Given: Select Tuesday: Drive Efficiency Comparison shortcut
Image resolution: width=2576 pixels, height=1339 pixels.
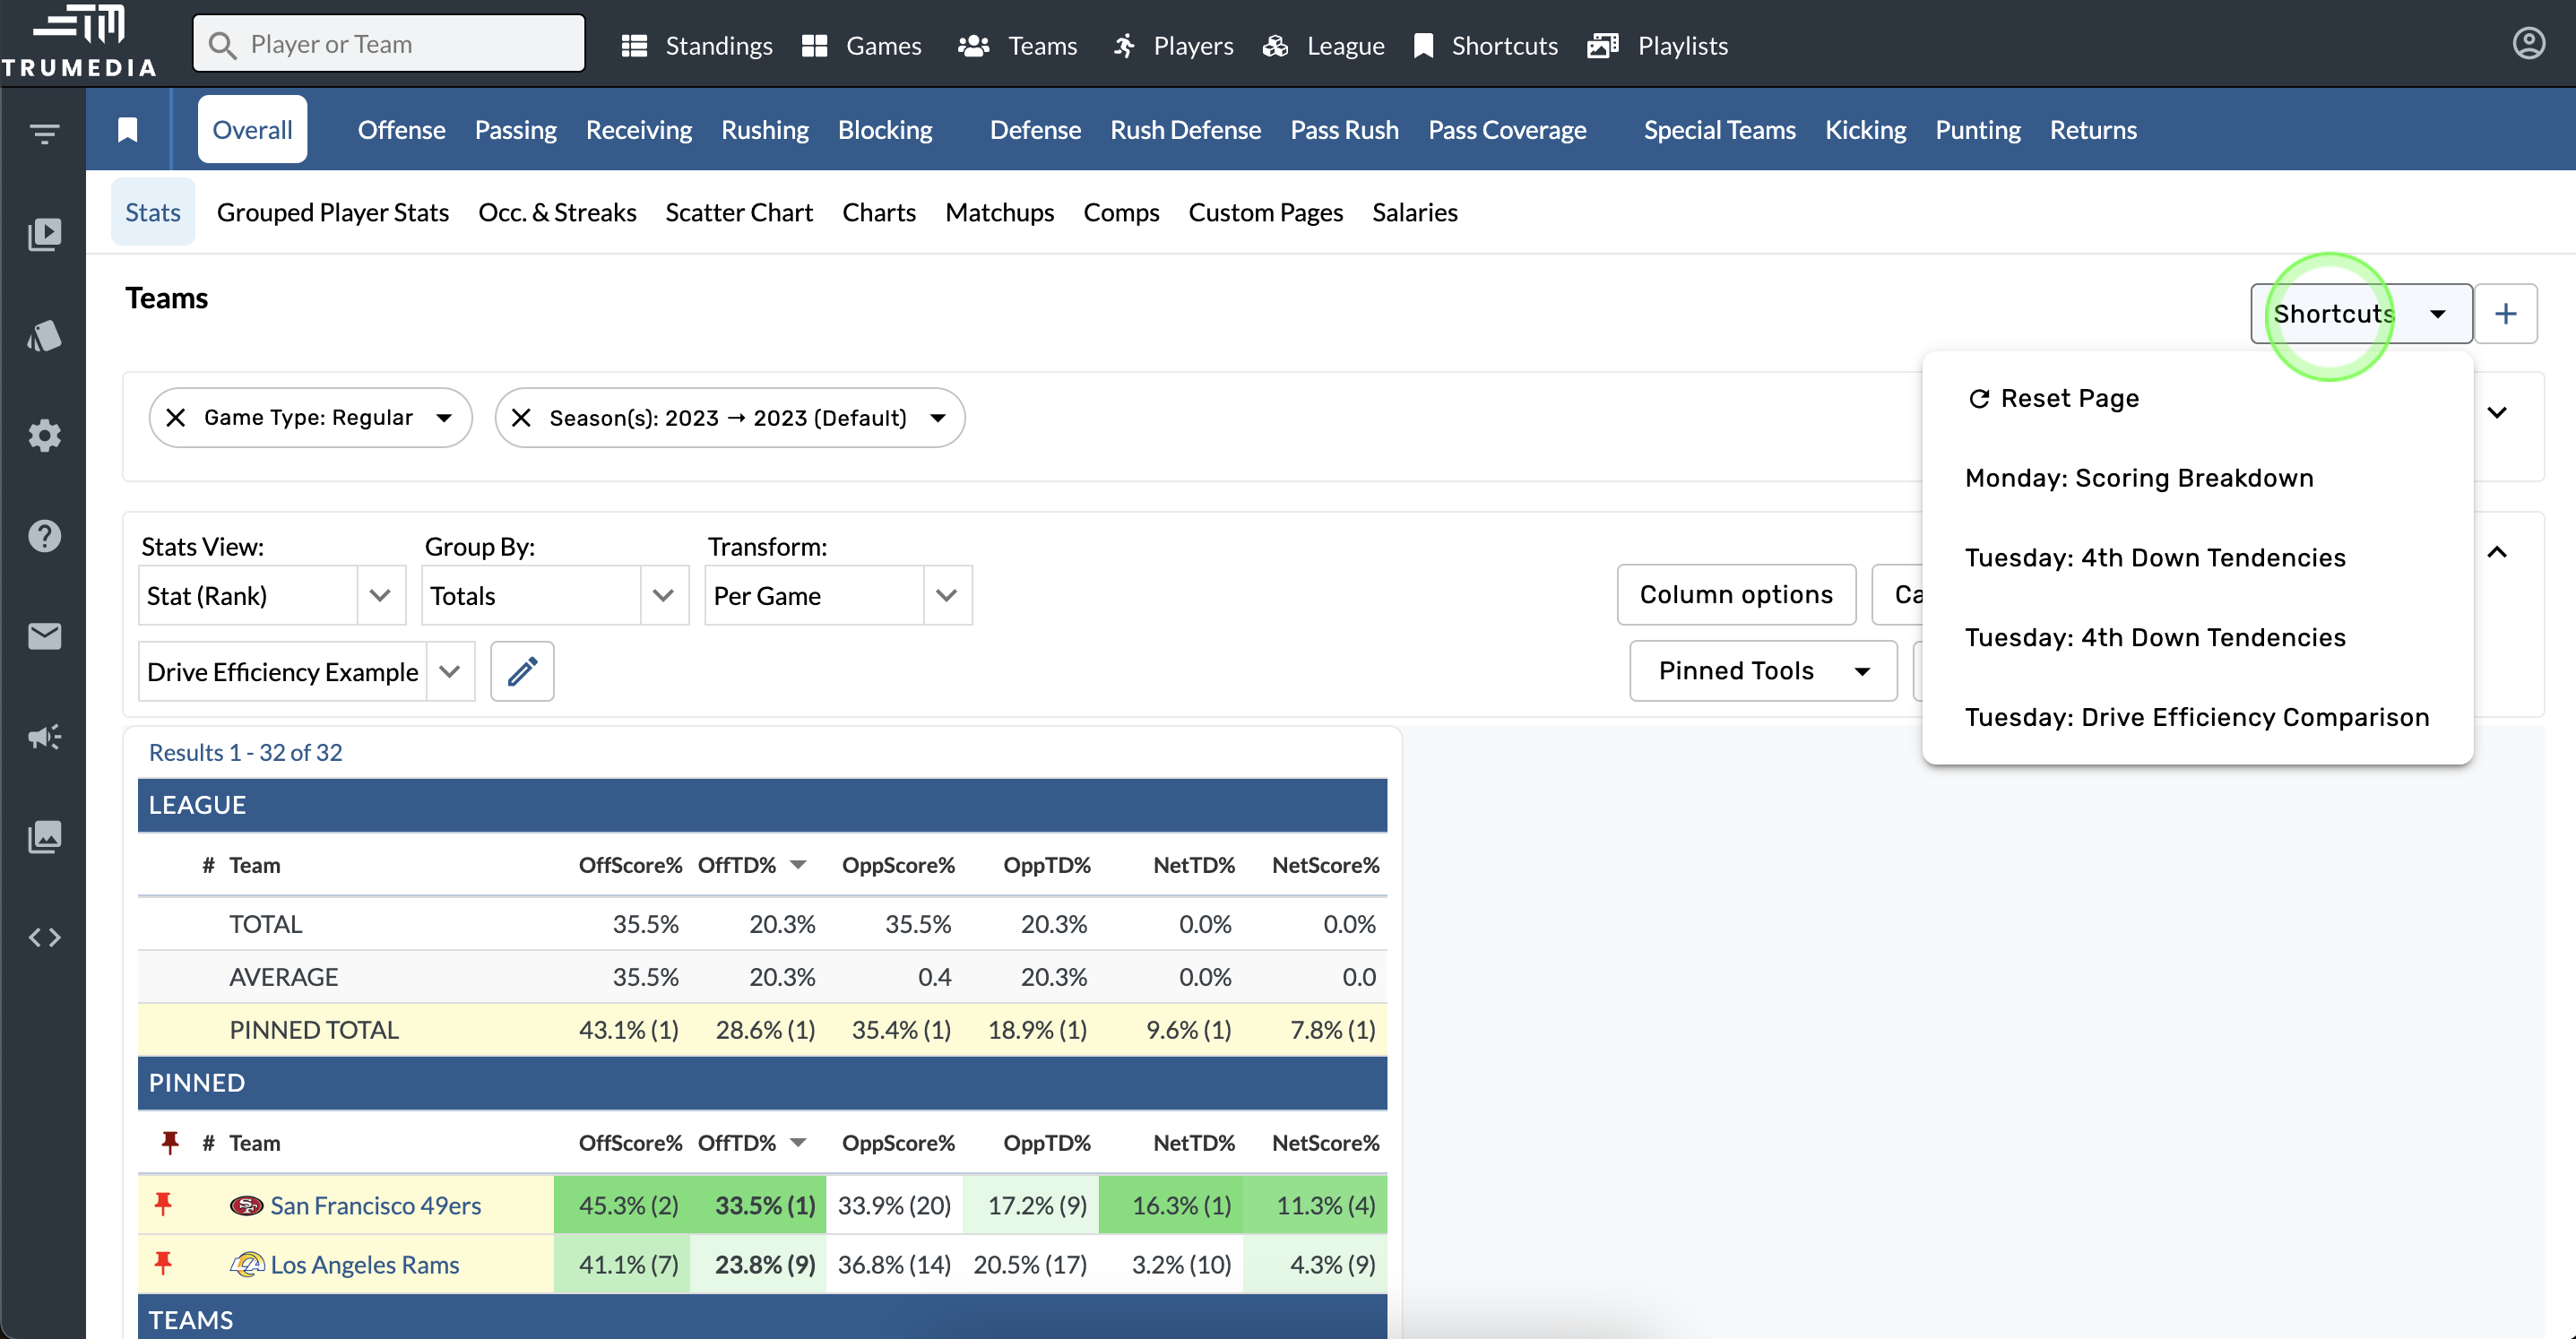Looking at the screenshot, I should coord(2196,717).
